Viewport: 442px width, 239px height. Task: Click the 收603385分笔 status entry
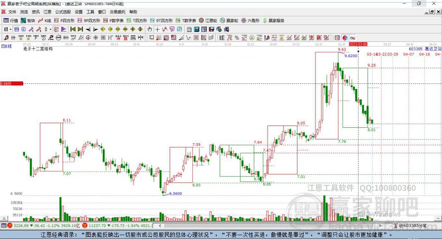[x=412, y=226]
